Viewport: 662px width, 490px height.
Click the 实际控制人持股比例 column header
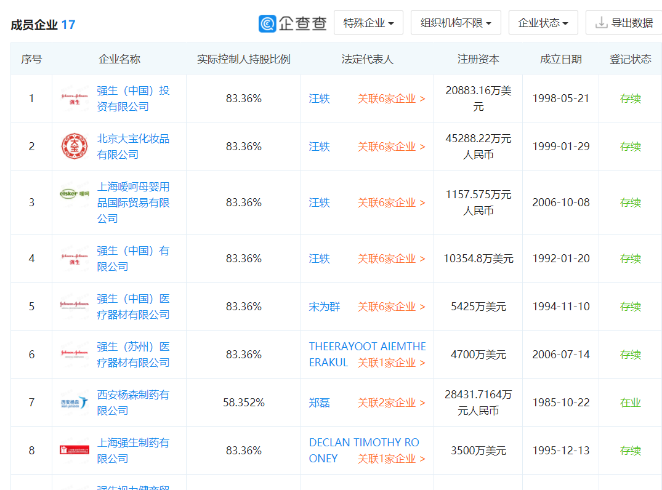click(x=244, y=59)
